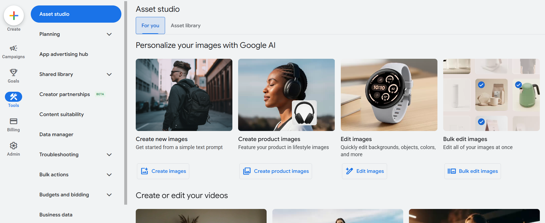The height and width of the screenshot is (223, 545).
Task: Toggle checkmark on the coffee bag thumbnail
Action: [481, 85]
